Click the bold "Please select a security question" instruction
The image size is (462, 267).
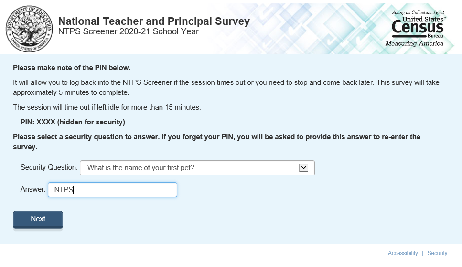pyautogui.click(x=216, y=142)
